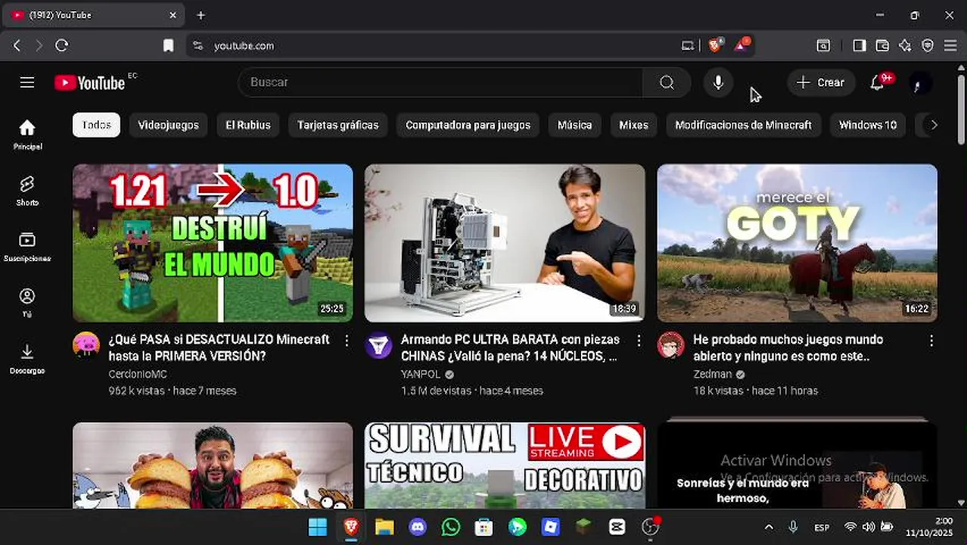Open the account avatar menu

(919, 83)
